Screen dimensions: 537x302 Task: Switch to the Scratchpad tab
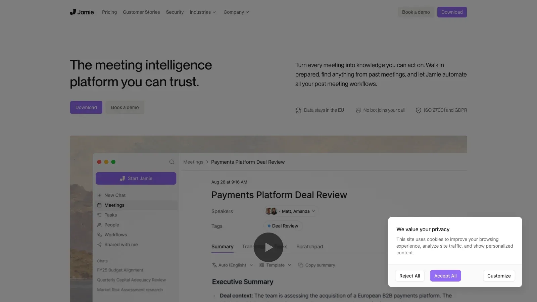pyautogui.click(x=309, y=247)
